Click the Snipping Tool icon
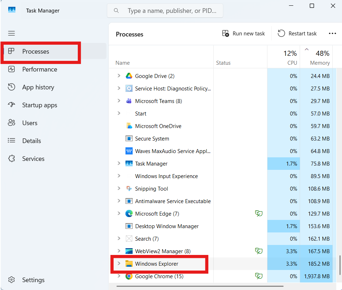This screenshot has width=342, height=290. tap(129, 189)
